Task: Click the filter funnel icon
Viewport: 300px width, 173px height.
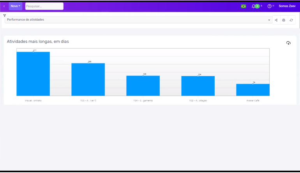Action: [x=5, y=16]
